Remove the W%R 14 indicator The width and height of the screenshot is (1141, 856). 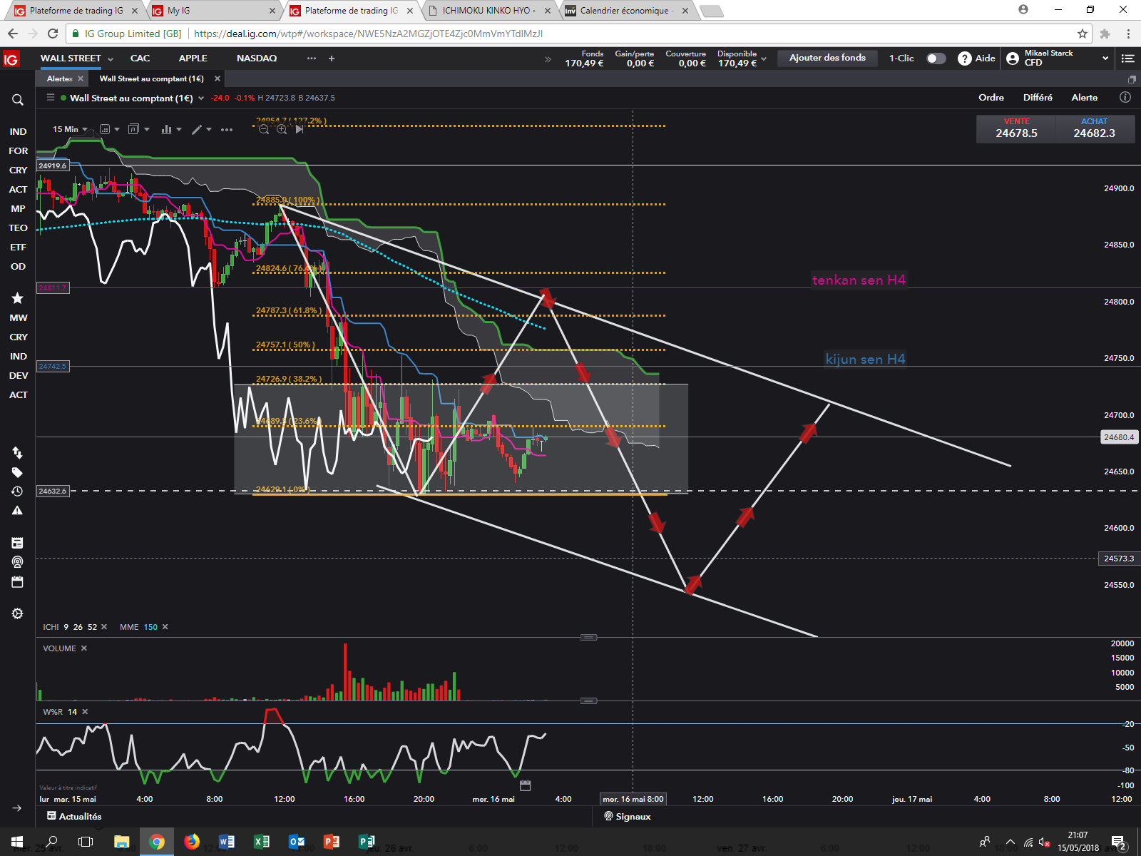(x=85, y=712)
